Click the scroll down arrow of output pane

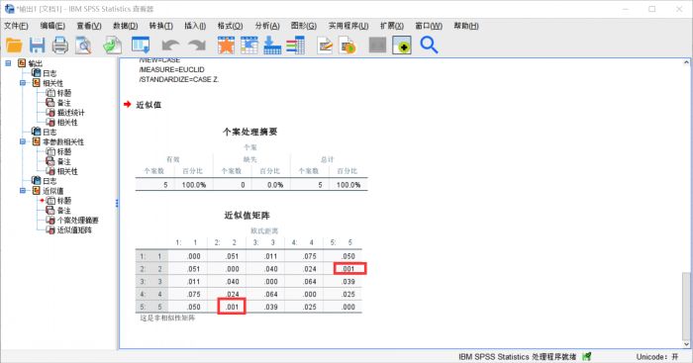[686, 344]
